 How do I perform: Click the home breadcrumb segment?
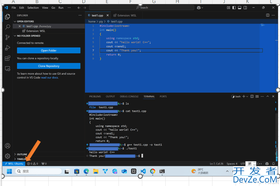pos(92,21)
